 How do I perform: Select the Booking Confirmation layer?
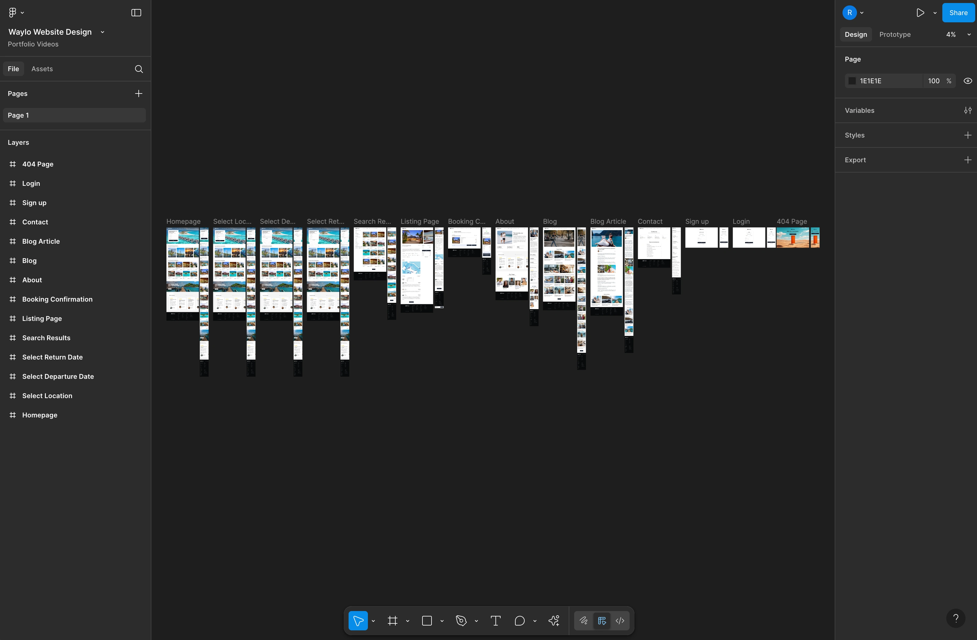pyautogui.click(x=57, y=299)
